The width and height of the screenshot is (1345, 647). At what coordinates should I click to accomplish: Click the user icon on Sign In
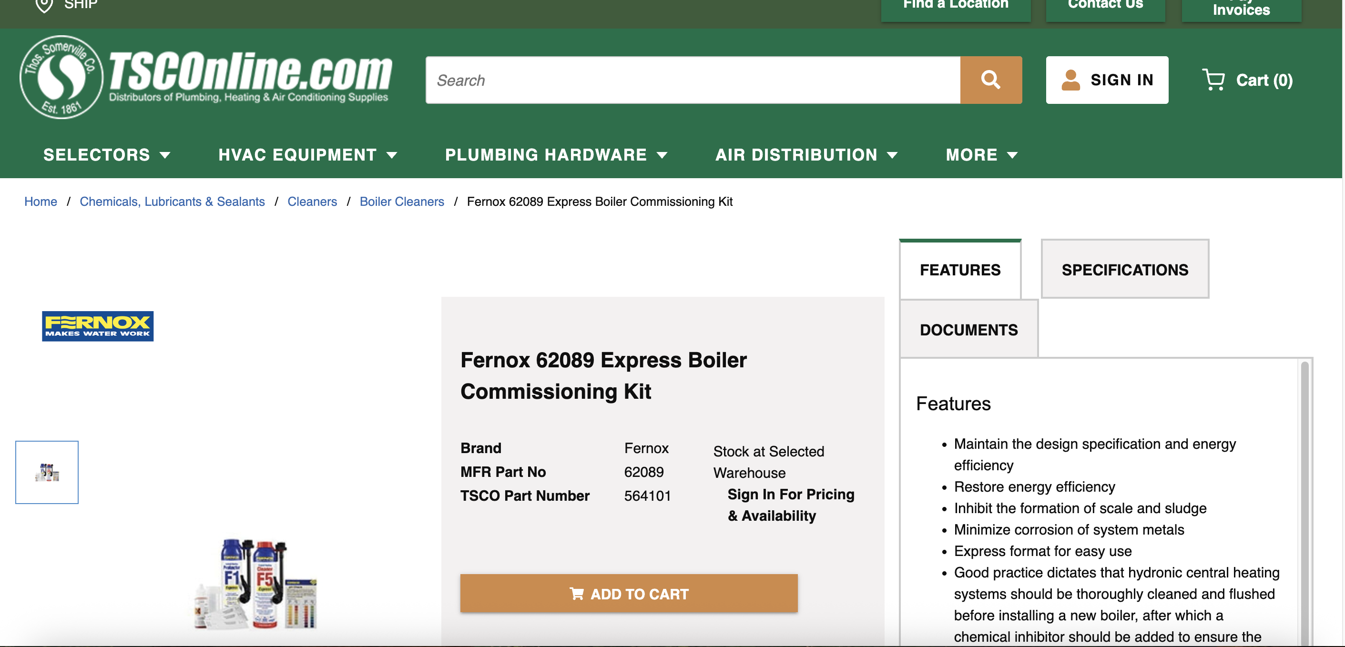(x=1070, y=80)
